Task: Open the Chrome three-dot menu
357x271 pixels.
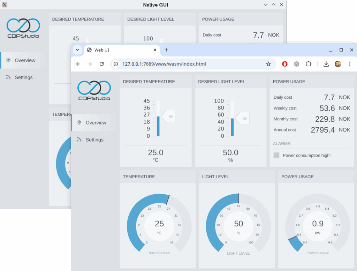Action: pos(350,64)
